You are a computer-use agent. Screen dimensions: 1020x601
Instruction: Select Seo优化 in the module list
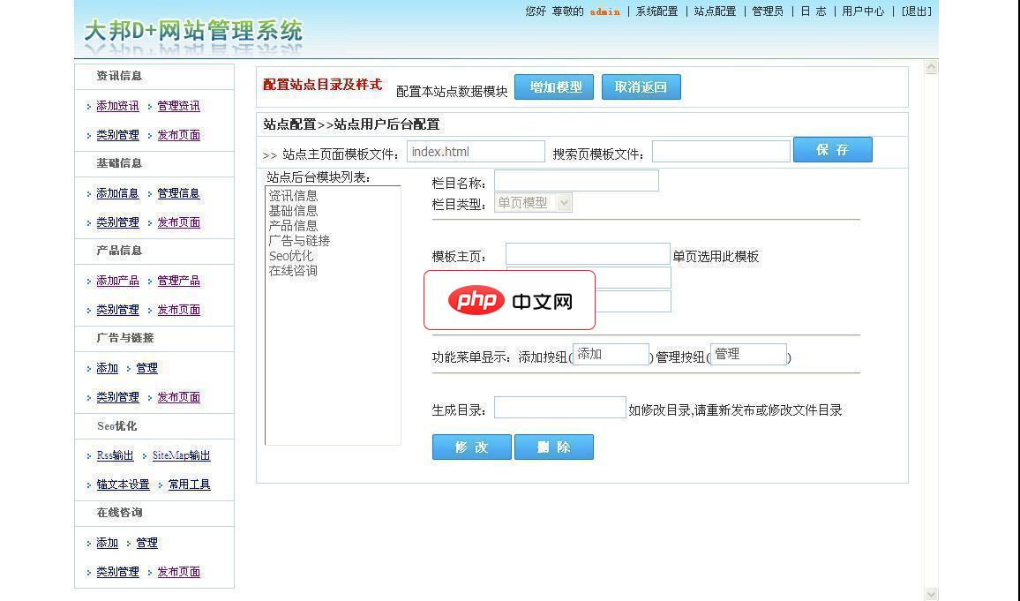[x=291, y=256]
